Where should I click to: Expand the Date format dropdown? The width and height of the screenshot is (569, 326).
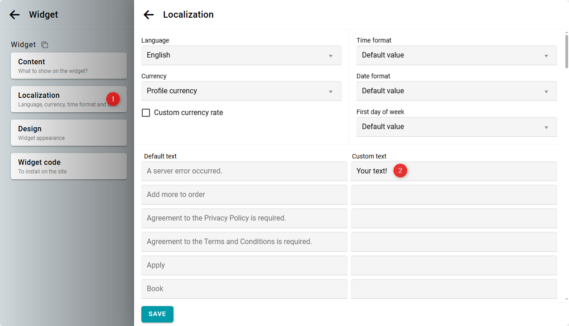(456, 91)
